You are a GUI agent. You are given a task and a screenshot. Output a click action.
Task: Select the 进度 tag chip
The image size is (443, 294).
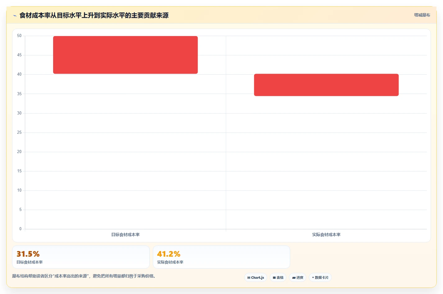click(298, 278)
